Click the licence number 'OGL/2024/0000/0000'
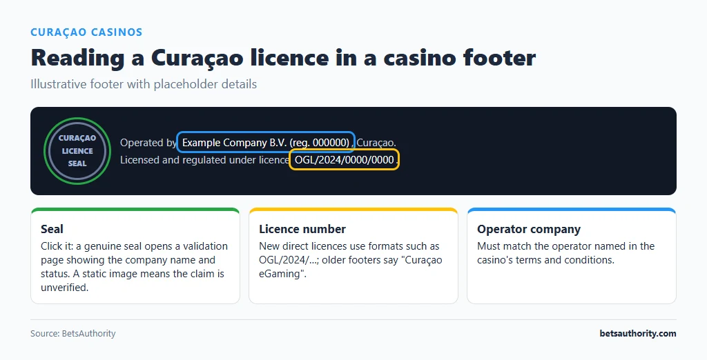This screenshot has width=707, height=360. (344, 160)
